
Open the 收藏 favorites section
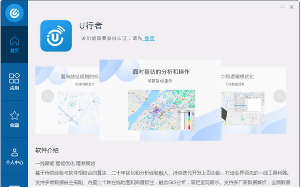click(14, 119)
